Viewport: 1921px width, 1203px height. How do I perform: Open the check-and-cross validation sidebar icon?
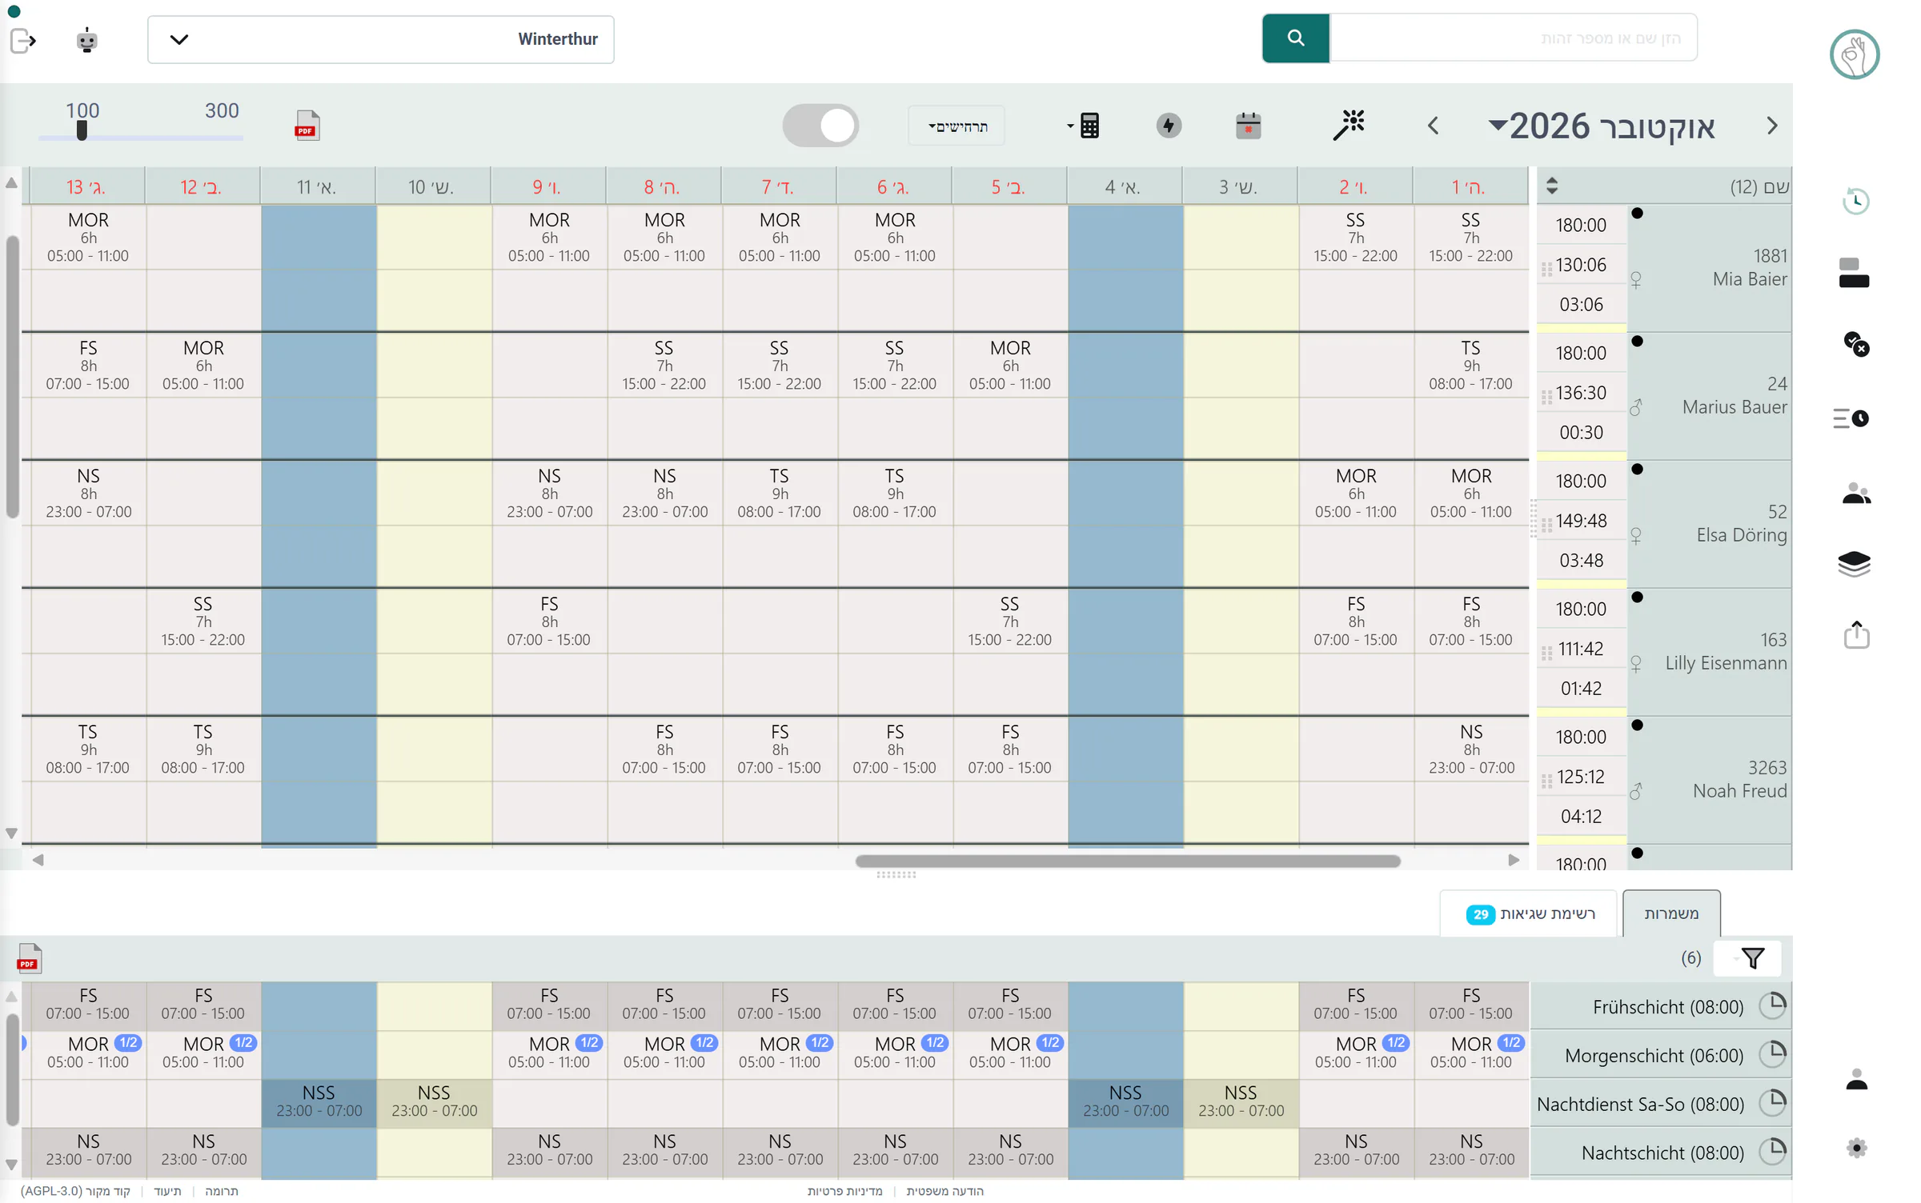pos(1856,344)
